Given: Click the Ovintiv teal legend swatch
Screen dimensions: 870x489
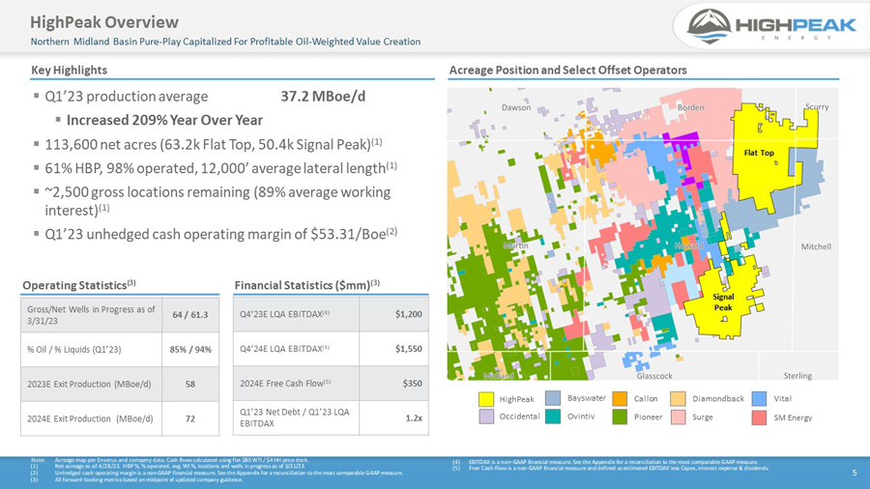Looking at the screenshot, I should click(553, 417).
